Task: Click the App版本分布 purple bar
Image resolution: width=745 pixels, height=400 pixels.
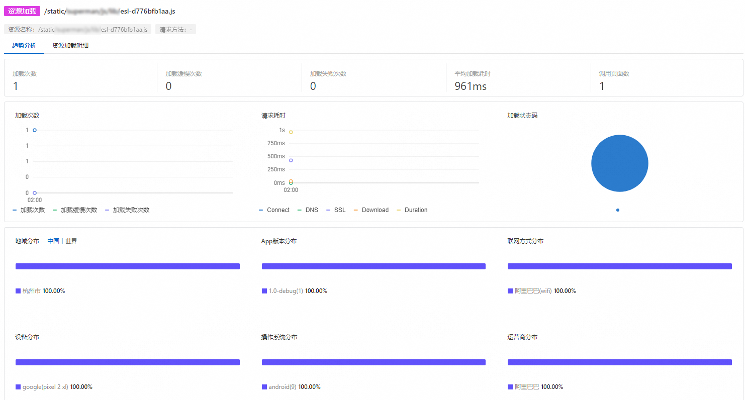Action: 374,266
